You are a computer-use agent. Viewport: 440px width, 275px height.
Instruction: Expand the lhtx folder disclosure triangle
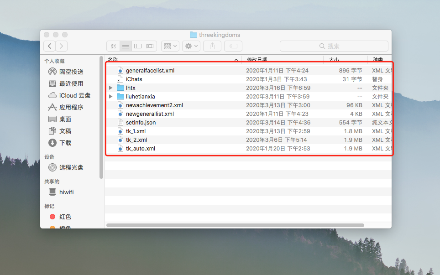pyautogui.click(x=111, y=88)
